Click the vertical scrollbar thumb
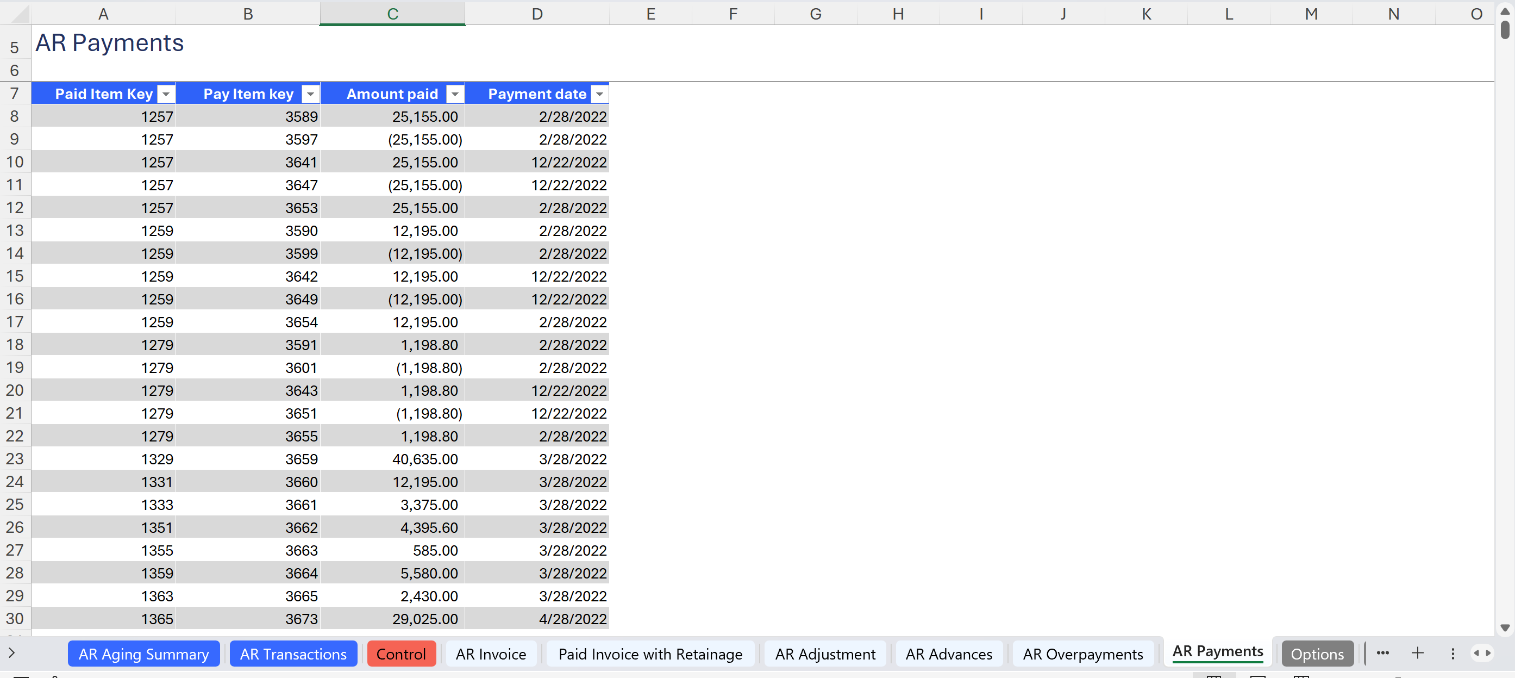 point(1505,29)
